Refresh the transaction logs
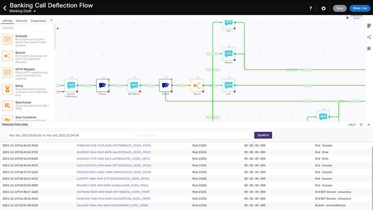The width and height of the screenshot is (373, 210). coord(361,125)
